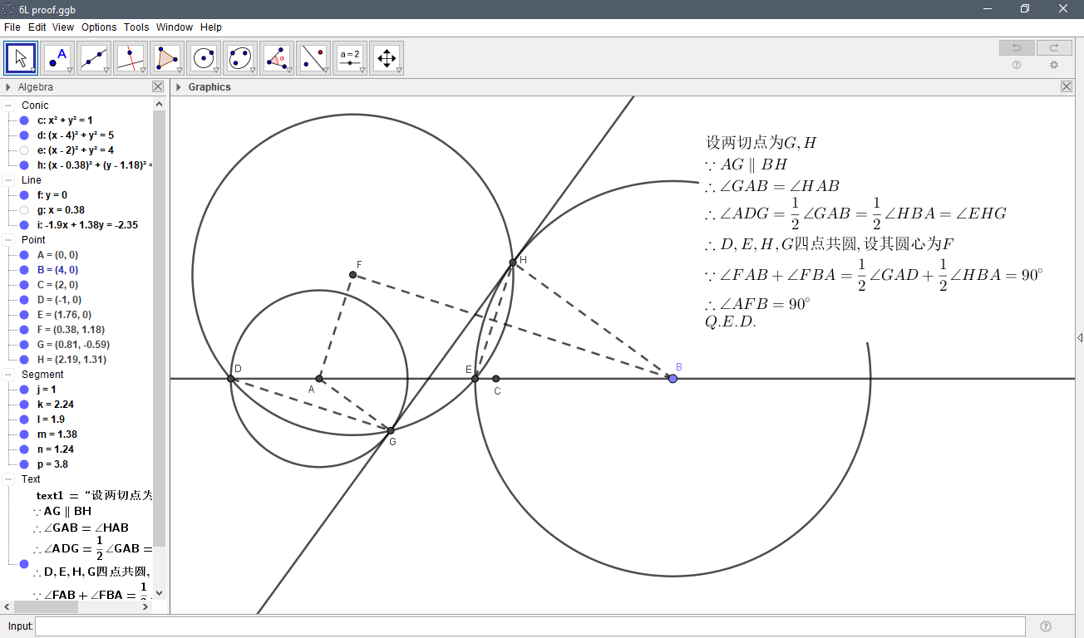
Task: Select the Perpendicular Line tool
Action: 131,57
